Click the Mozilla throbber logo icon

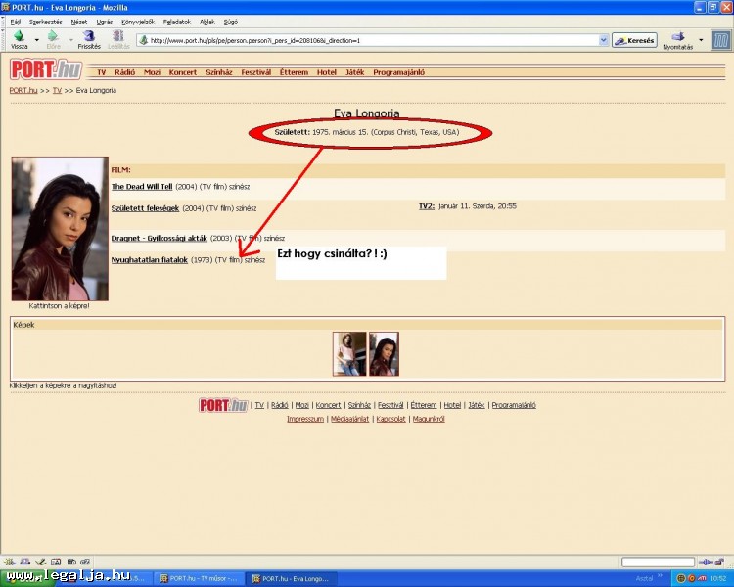720,40
